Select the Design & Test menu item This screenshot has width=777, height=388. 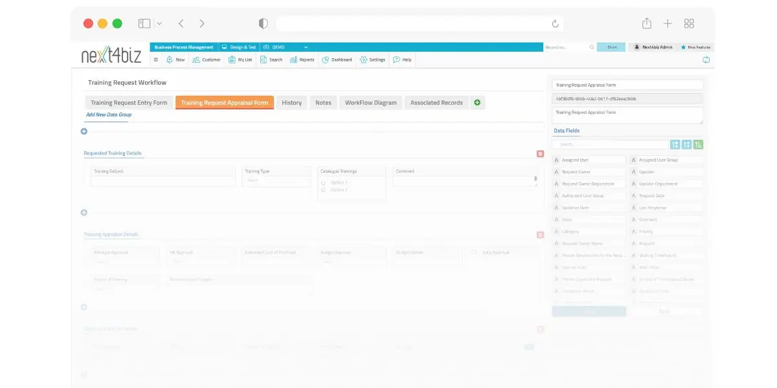tap(239, 47)
